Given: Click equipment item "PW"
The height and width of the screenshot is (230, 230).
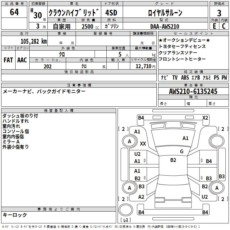Looking at the screenshot, I should [224, 77].
